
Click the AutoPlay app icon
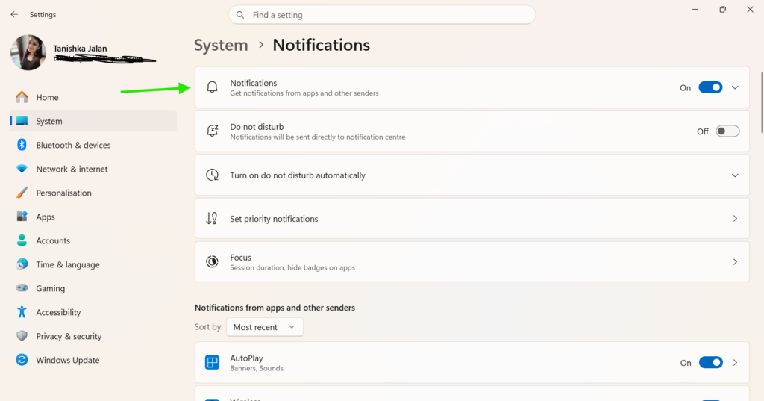pyautogui.click(x=212, y=362)
